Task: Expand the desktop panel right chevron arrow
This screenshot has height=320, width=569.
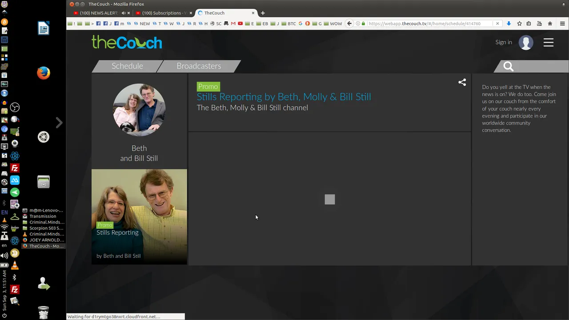Action: coord(59,123)
